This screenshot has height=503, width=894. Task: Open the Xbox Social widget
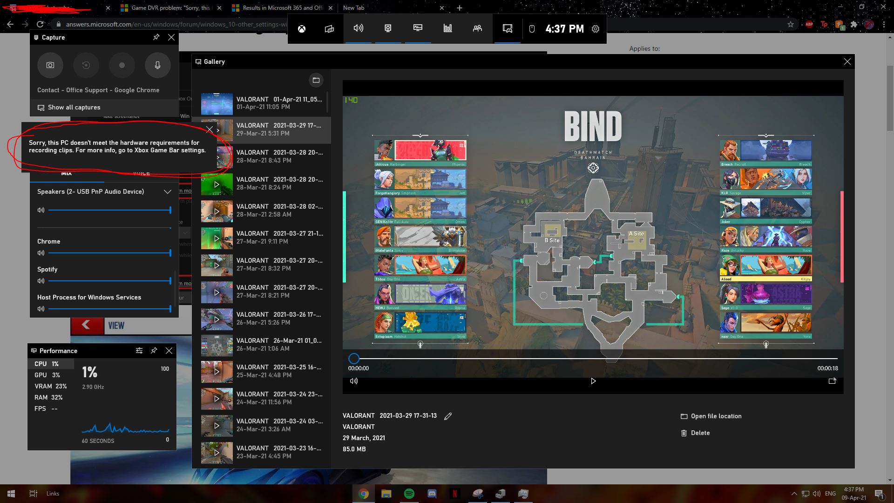point(477,28)
